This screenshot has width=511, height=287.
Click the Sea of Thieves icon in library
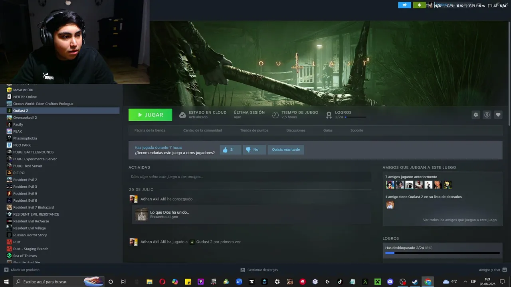(9, 256)
